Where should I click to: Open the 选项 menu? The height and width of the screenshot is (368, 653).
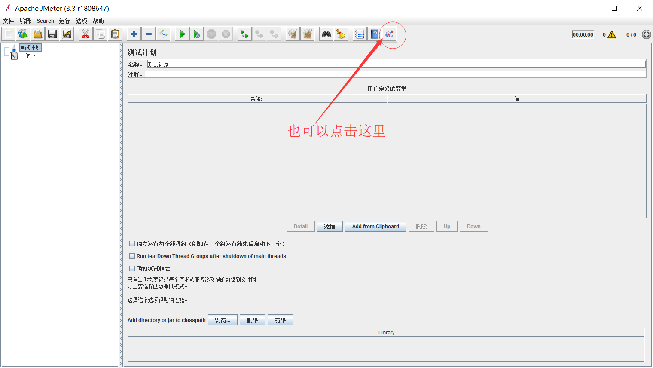[x=81, y=21]
